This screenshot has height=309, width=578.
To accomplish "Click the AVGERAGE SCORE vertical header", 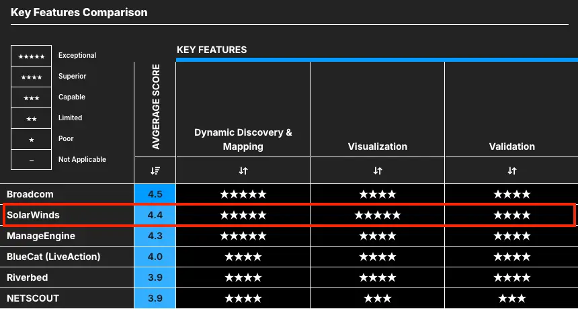I will tap(156, 107).
